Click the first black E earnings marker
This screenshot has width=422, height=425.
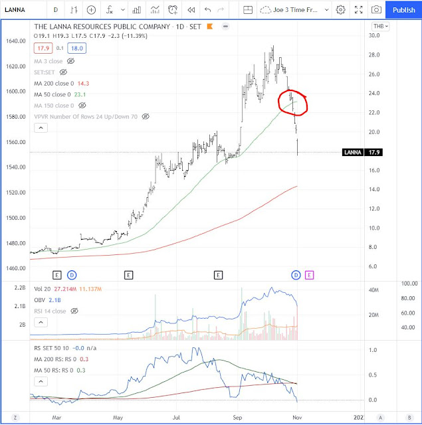click(x=57, y=275)
